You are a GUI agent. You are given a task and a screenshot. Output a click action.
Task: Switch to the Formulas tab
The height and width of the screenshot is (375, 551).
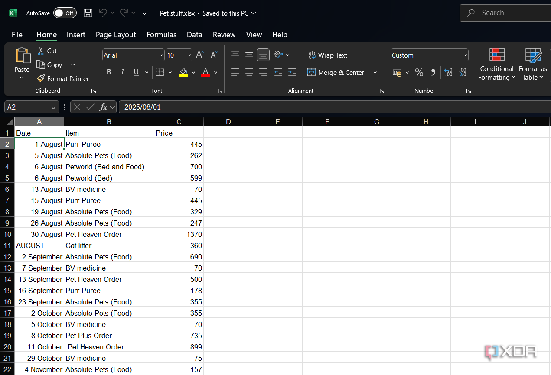pyautogui.click(x=161, y=35)
